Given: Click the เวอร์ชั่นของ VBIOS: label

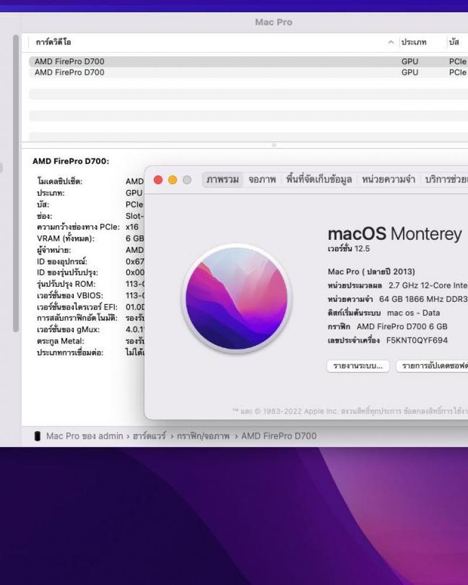Looking at the screenshot, I should click(70, 295).
